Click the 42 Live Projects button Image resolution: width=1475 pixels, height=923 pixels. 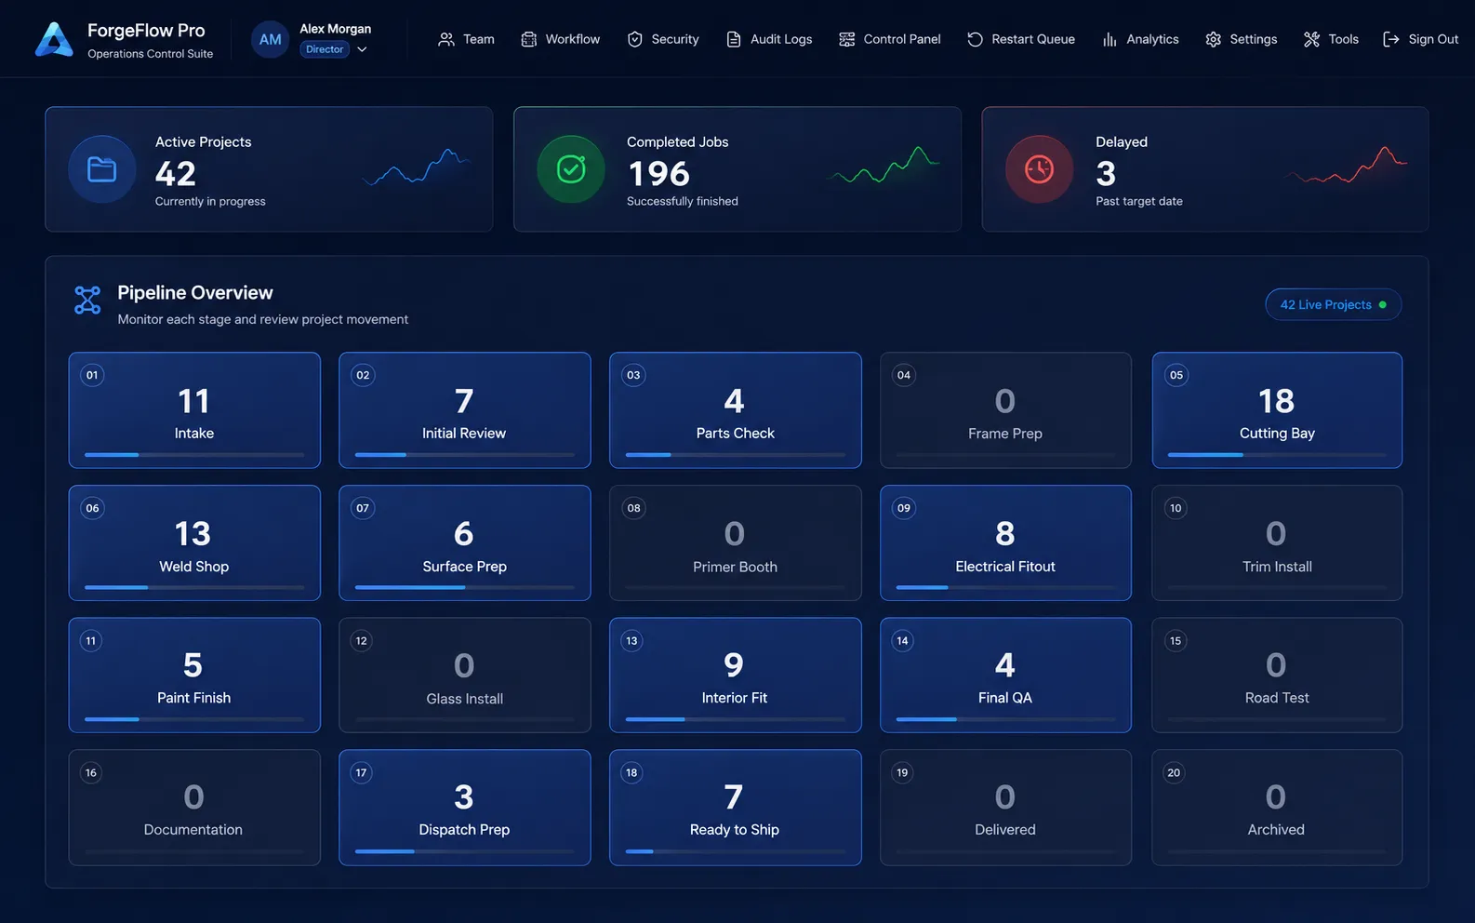pos(1333,304)
